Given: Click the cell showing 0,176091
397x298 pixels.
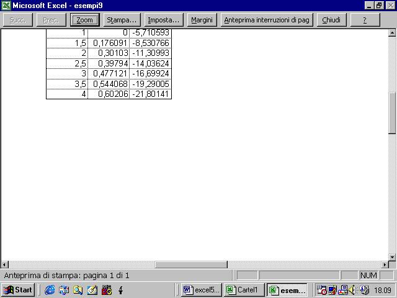Looking at the screenshot, I should (x=109, y=43).
